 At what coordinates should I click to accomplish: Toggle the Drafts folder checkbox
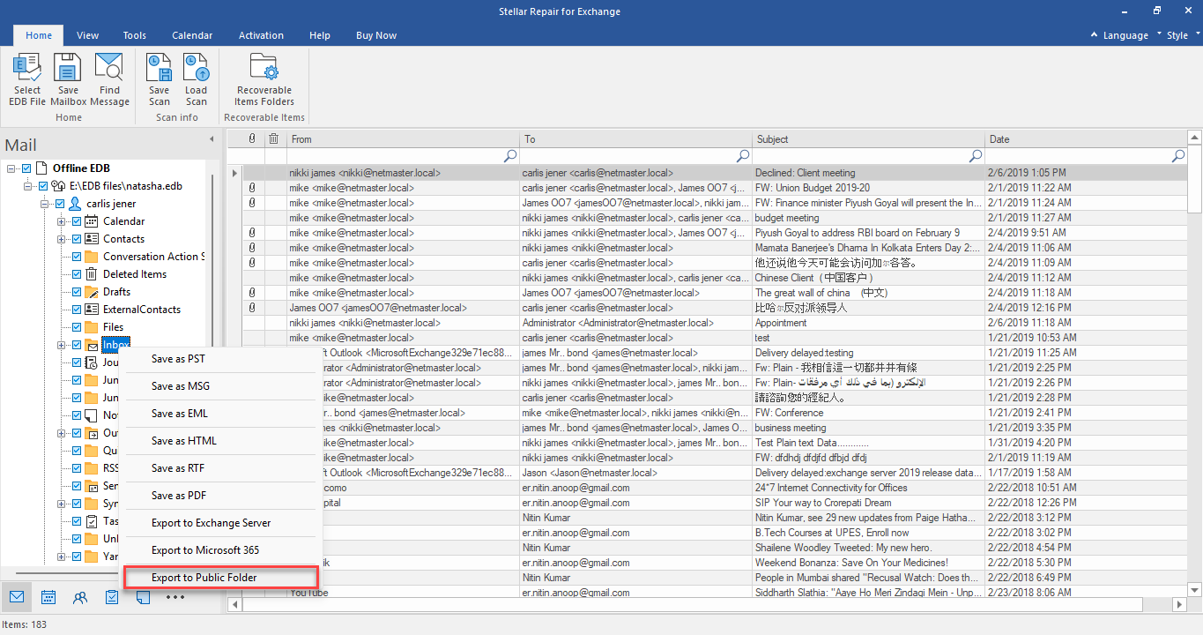77,292
